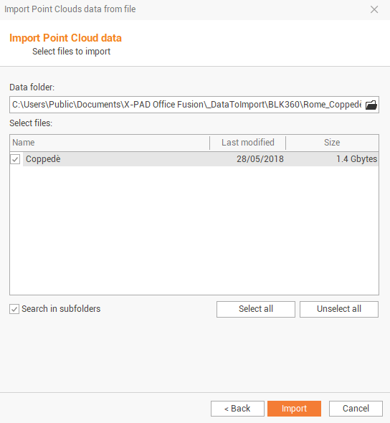Click the 1.4 Gbytes size cell
The image size is (390, 423).
[356, 159]
